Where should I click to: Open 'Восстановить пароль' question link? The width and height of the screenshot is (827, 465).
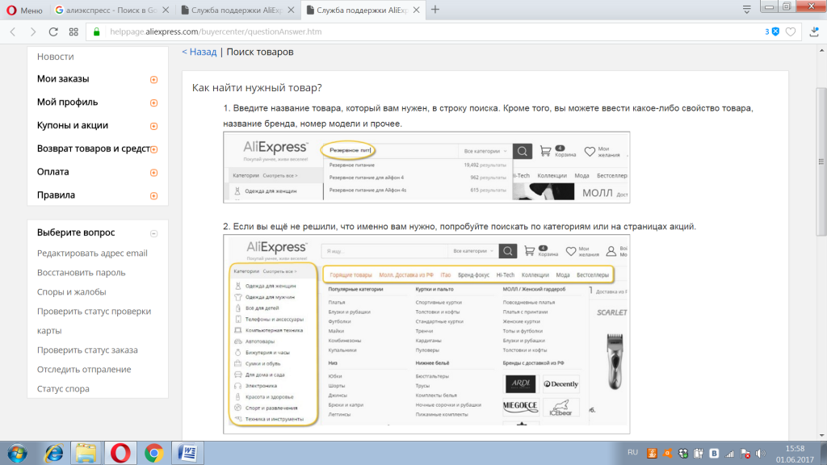tap(81, 273)
